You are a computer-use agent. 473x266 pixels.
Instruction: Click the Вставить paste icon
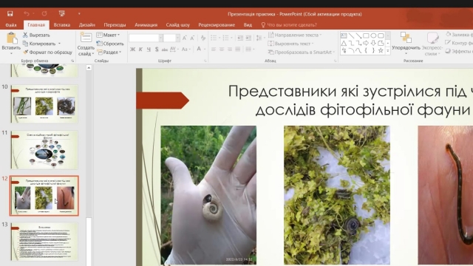pos(11,38)
